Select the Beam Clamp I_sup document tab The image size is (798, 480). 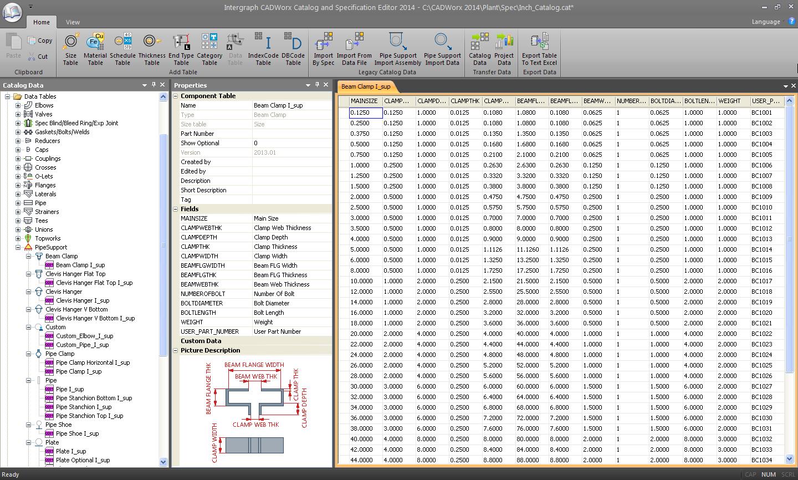pos(366,86)
